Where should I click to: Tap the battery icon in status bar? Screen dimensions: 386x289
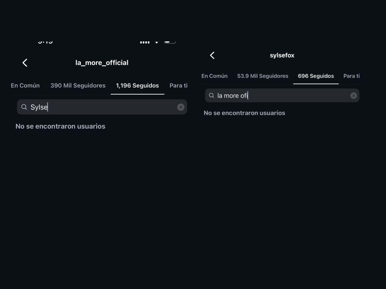[x=170, y=41]
